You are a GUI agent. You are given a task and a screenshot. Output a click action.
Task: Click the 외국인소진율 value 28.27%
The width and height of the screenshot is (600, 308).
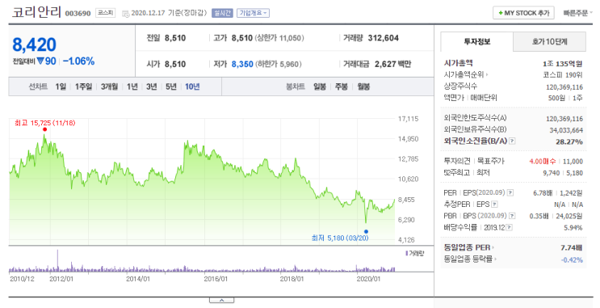(x=569, y=141)
